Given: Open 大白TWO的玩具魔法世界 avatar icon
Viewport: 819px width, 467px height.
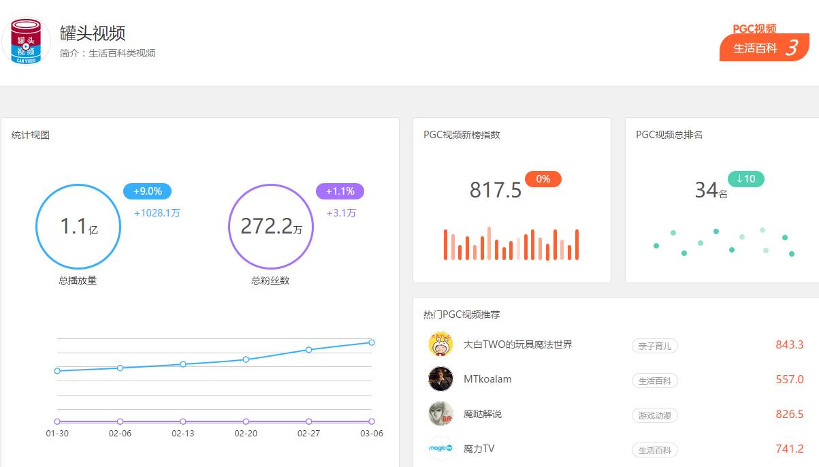Looking at the screenshot, I should (440, 344).
